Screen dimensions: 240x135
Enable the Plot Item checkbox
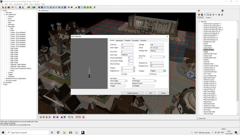point(150,74)
